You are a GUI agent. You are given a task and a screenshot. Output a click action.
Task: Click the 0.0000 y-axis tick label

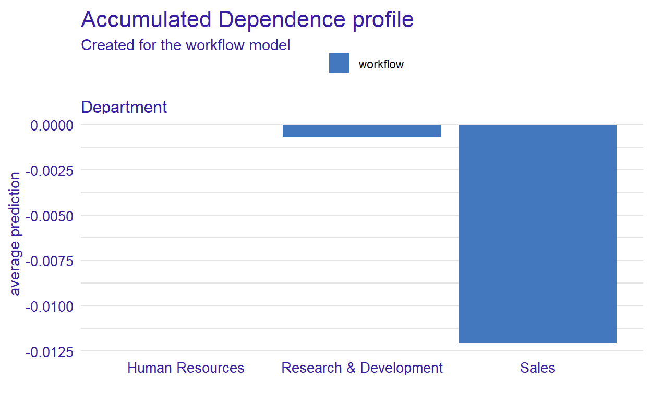tap(52, 125)
